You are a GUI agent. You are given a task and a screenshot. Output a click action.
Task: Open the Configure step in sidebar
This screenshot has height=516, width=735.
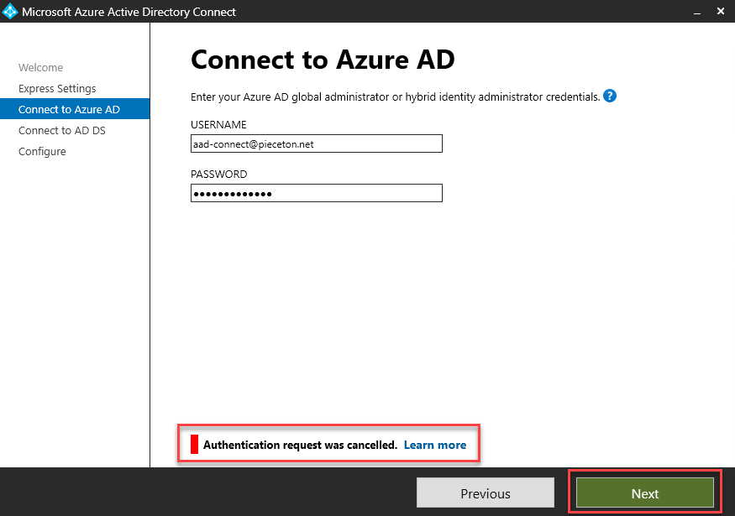point(42,152)
